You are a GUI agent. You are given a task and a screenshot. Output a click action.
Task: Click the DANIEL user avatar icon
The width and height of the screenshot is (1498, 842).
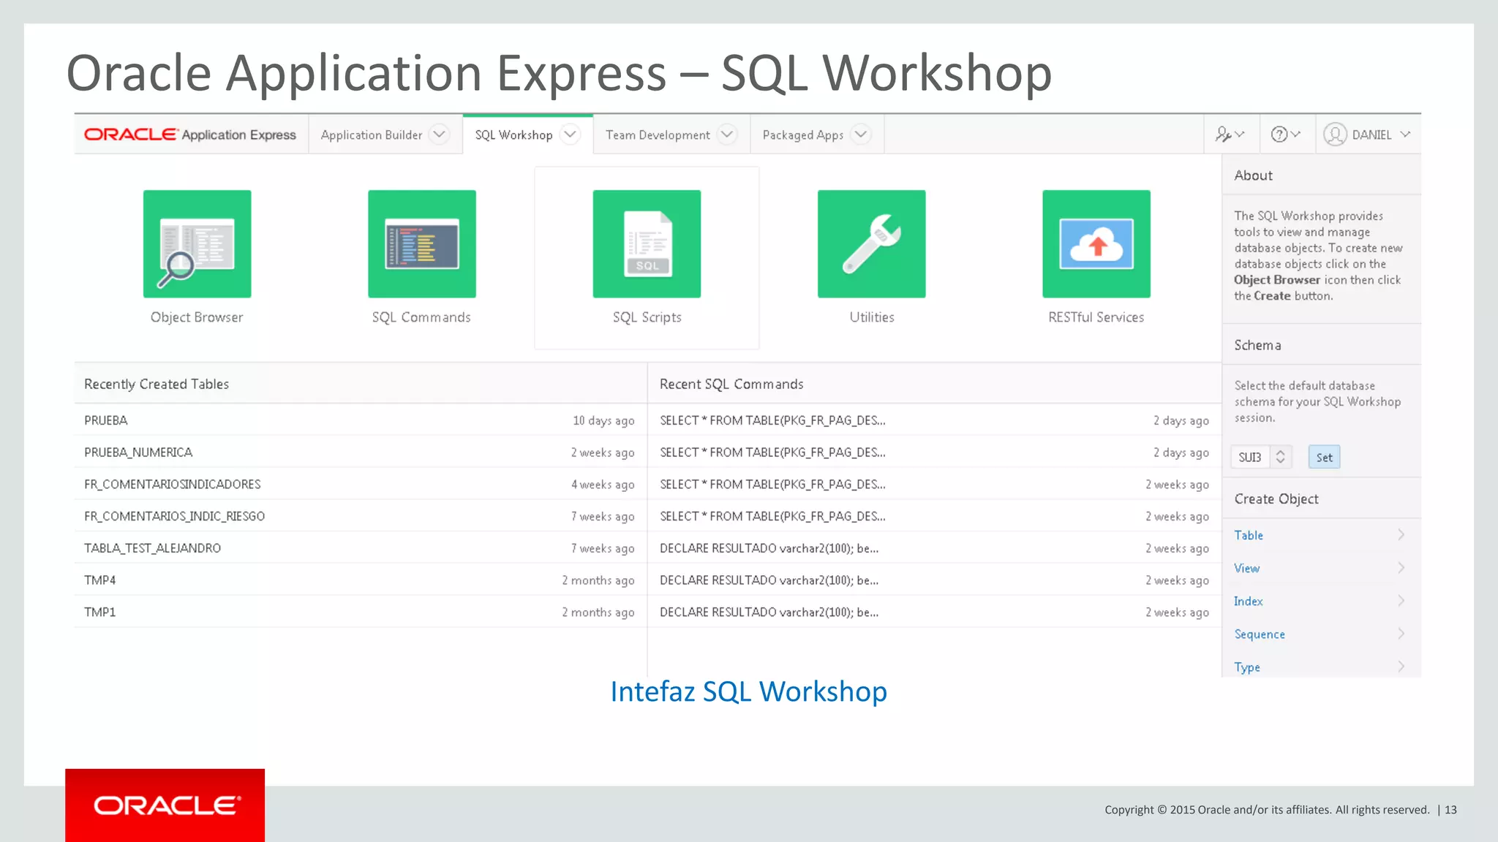click(x=1335, y=134)
